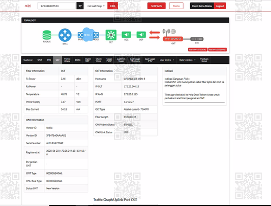Click the red CEK button
Viewport: 271px width, 206px height.
click(x=113, y=6)
